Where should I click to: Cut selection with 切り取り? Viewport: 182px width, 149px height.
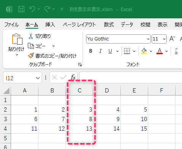(x=40, y=36)
